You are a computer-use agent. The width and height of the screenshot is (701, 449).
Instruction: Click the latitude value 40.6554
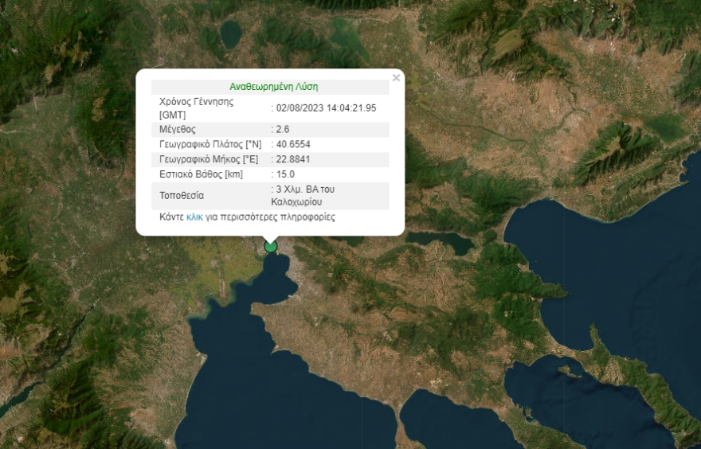tap(292, 144)
